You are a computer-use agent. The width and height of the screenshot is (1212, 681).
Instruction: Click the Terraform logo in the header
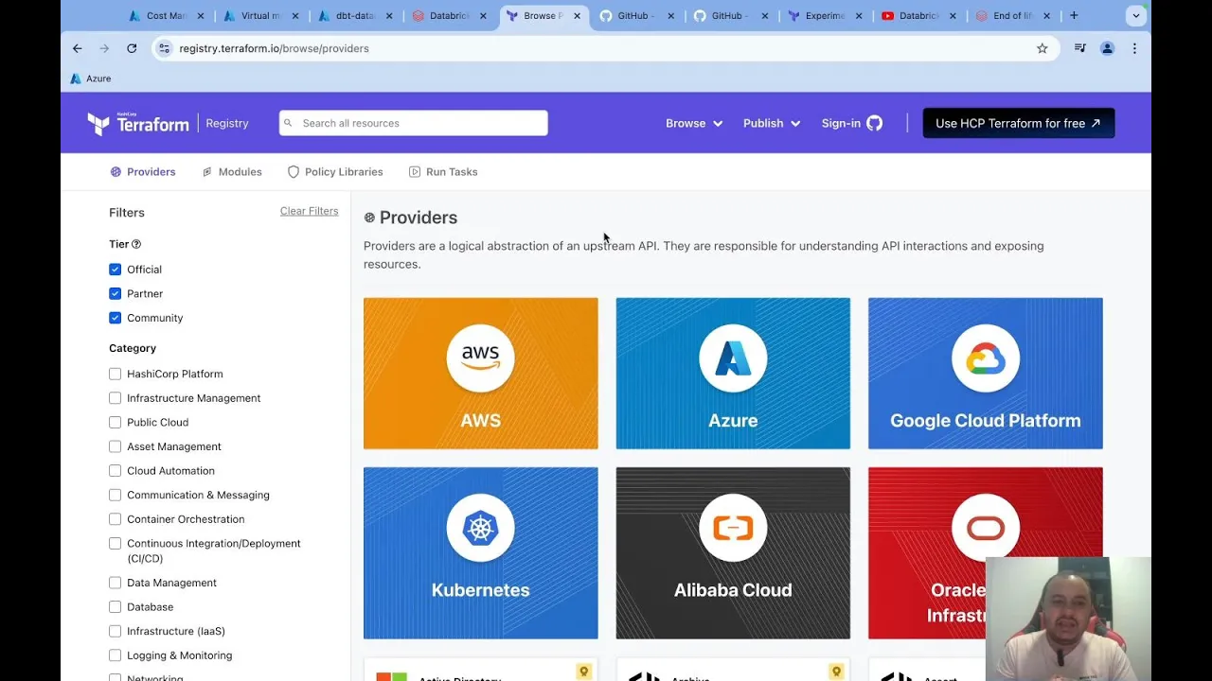[x=138, y=123]
